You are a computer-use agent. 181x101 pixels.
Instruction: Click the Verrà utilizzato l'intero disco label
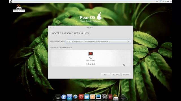pyautogui.click(x=61, y=47)
